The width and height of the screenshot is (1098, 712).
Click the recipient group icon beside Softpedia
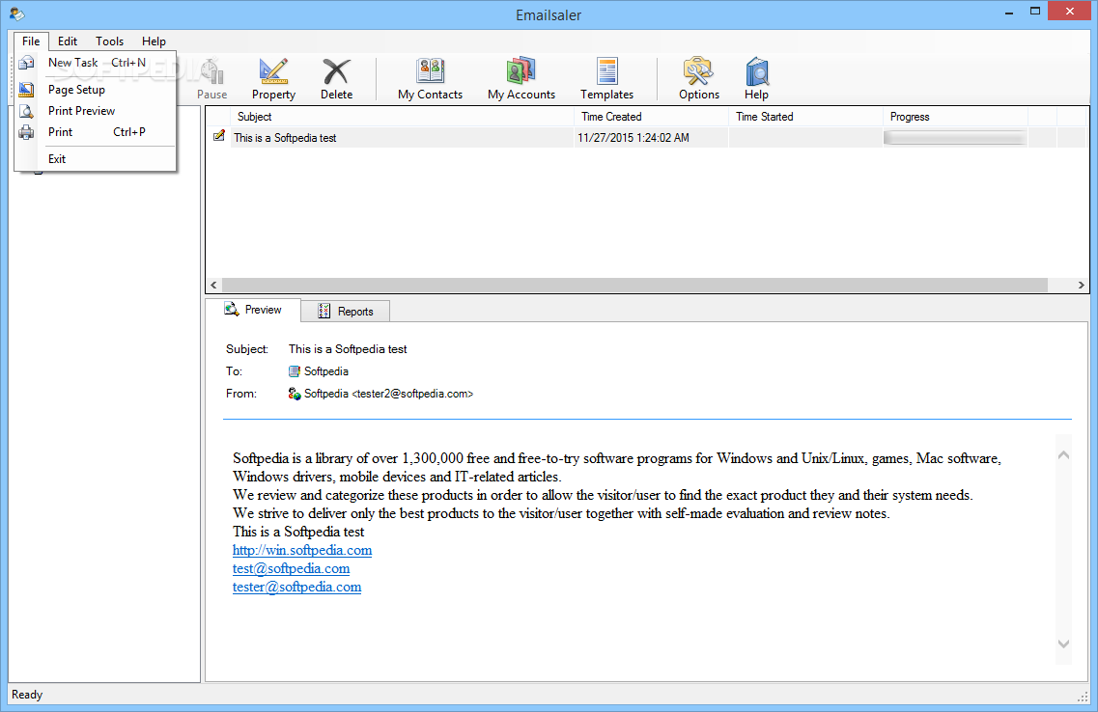click(295, 371)
